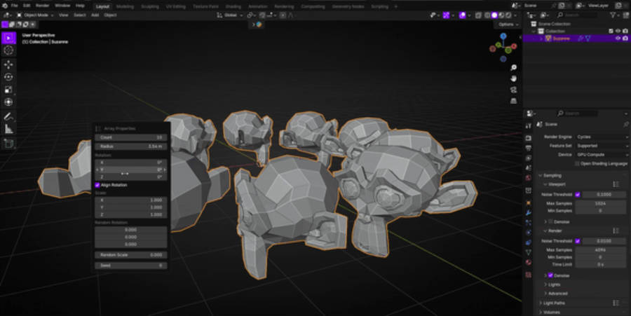The width and height of the screenshot is (631, 316).
Task: Toggle Align Rotation checkbox
Action: (x=97, y=185)
